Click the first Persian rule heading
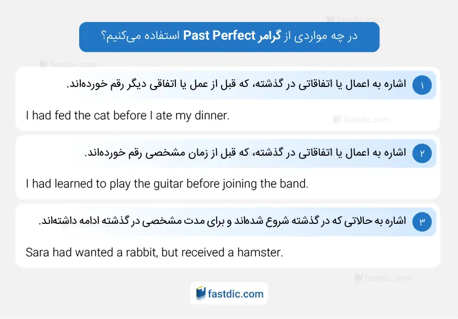This screenshot has height=319, width=458. [236, 84]
